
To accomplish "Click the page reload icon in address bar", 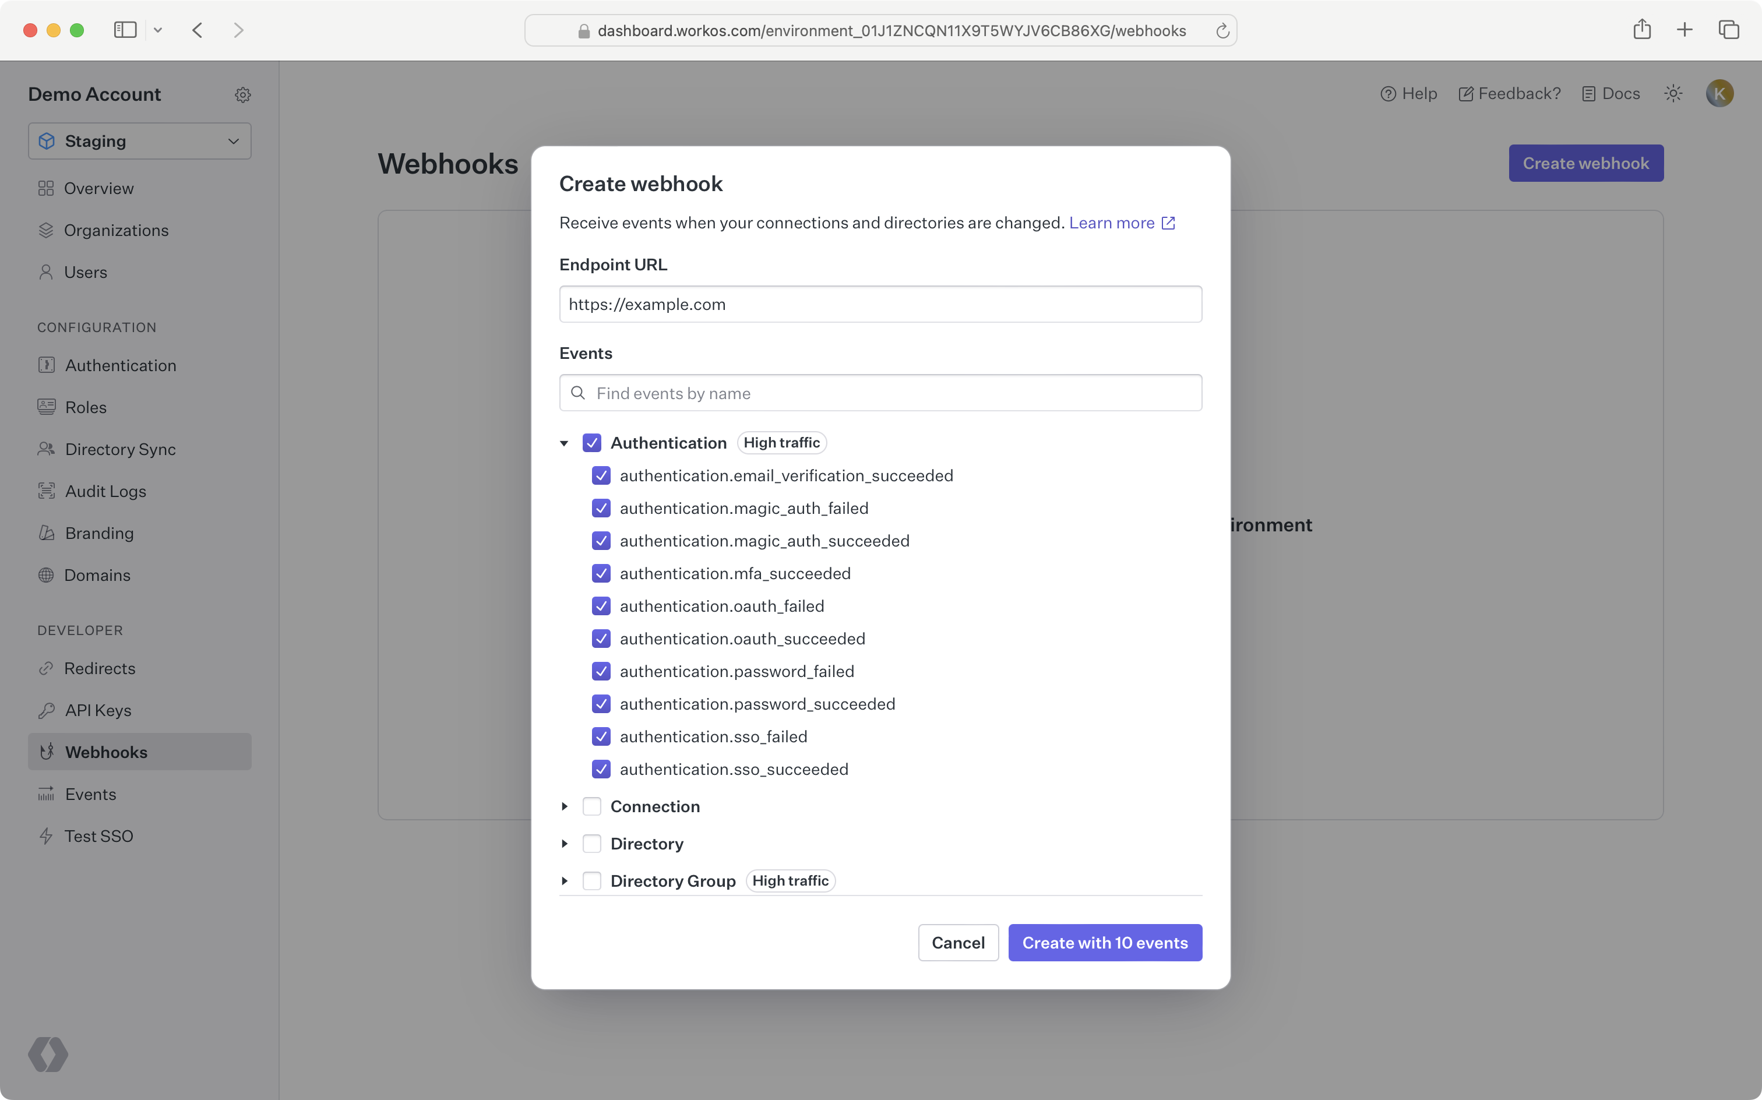I will point(1222,30).
